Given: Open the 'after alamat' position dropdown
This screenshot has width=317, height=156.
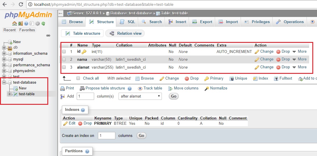Looking at the screenshot, I should tap(140, 96).
